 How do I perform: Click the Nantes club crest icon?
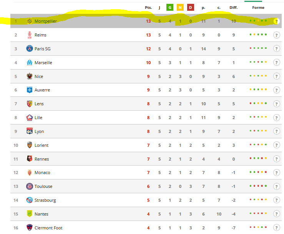30,214
